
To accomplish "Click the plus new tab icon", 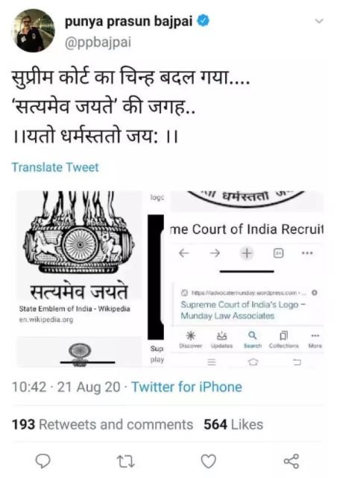I will point(247,253).
